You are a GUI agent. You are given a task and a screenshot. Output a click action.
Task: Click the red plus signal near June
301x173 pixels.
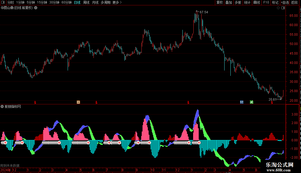coord(88,143)
